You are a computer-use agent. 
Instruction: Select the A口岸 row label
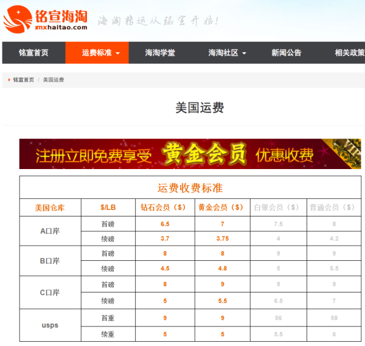tap(50, 231)
